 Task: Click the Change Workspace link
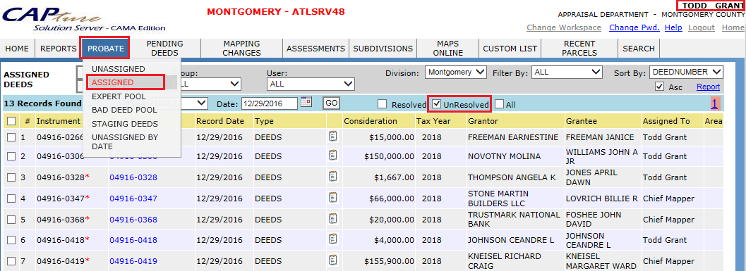coord(564,27)
